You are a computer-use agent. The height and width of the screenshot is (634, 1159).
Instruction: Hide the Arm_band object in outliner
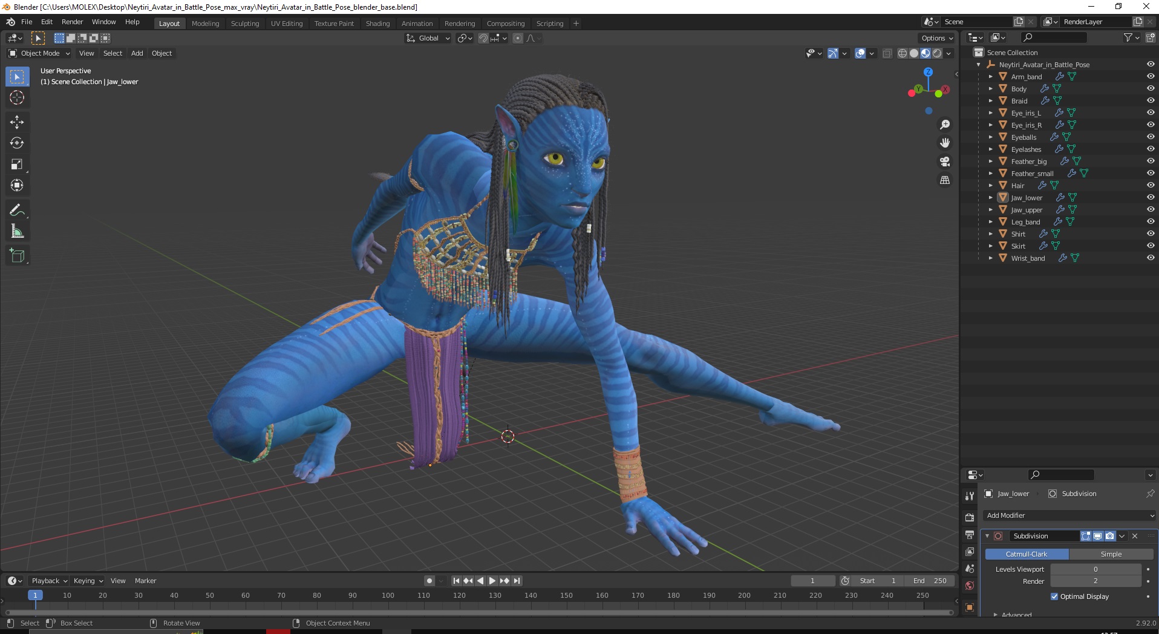pos(1151,77)
